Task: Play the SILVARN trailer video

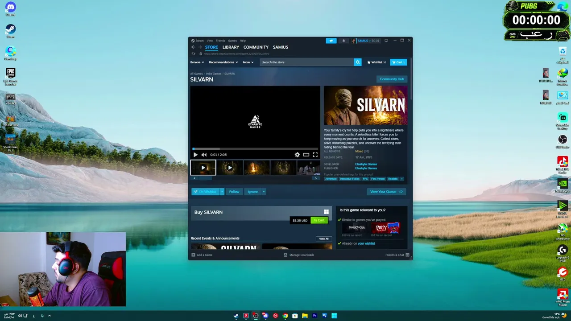Action: (195, 155)
